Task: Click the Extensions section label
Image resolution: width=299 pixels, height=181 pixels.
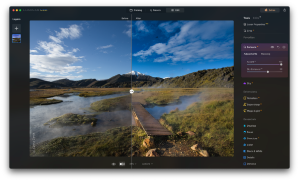Action: [250, 92]
